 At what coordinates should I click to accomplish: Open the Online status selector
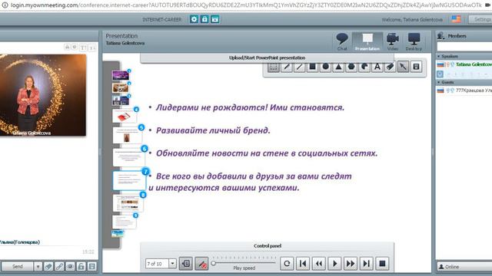point(464,267)
